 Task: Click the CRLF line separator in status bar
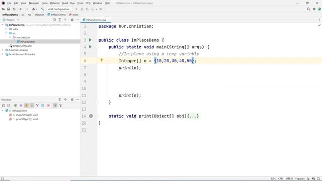point(281,178)
